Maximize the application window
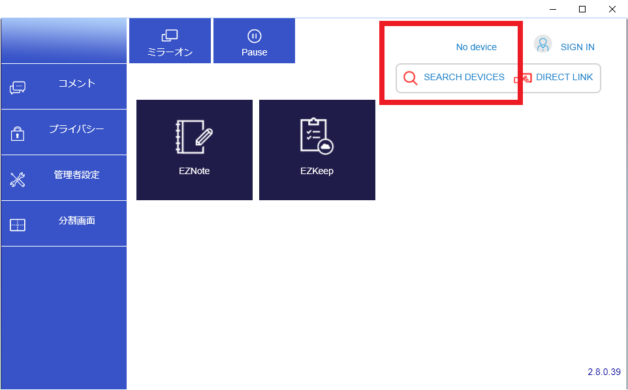This screenshot has height=390, width=628. pyautogui.click(x=582, y=9)
